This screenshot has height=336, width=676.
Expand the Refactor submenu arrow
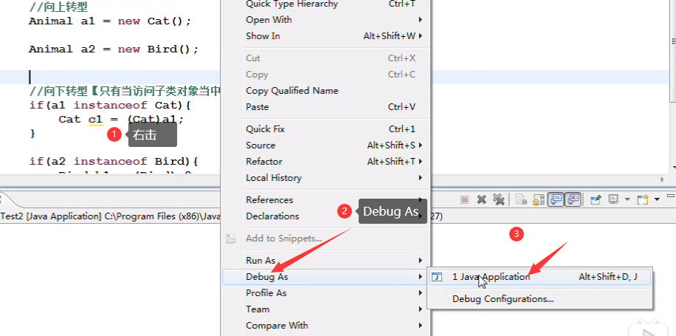(421, 161)
